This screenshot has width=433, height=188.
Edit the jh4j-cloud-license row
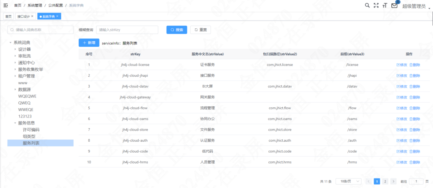pyautogui.click(x=402, y=65)
